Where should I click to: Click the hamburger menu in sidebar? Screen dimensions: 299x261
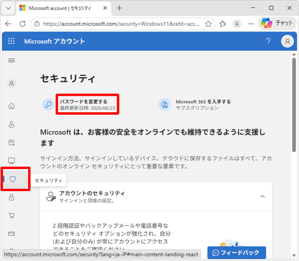tap(11, 60)
